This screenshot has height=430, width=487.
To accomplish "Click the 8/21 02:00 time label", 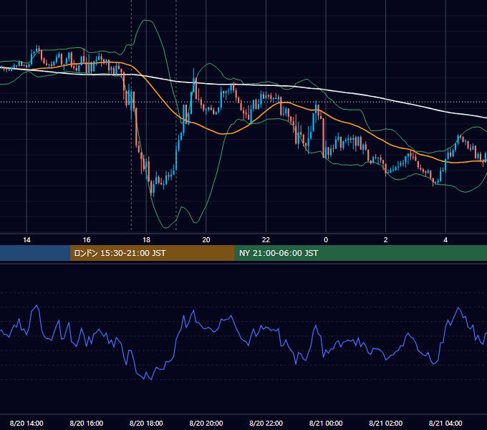I will [386, 423].
